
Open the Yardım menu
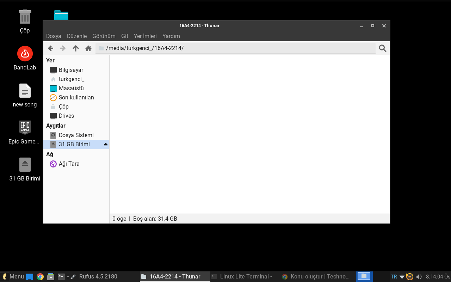pos(171,36)
